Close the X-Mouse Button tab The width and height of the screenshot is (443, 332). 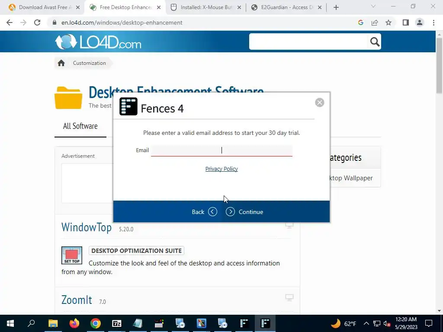pos(239,8)
